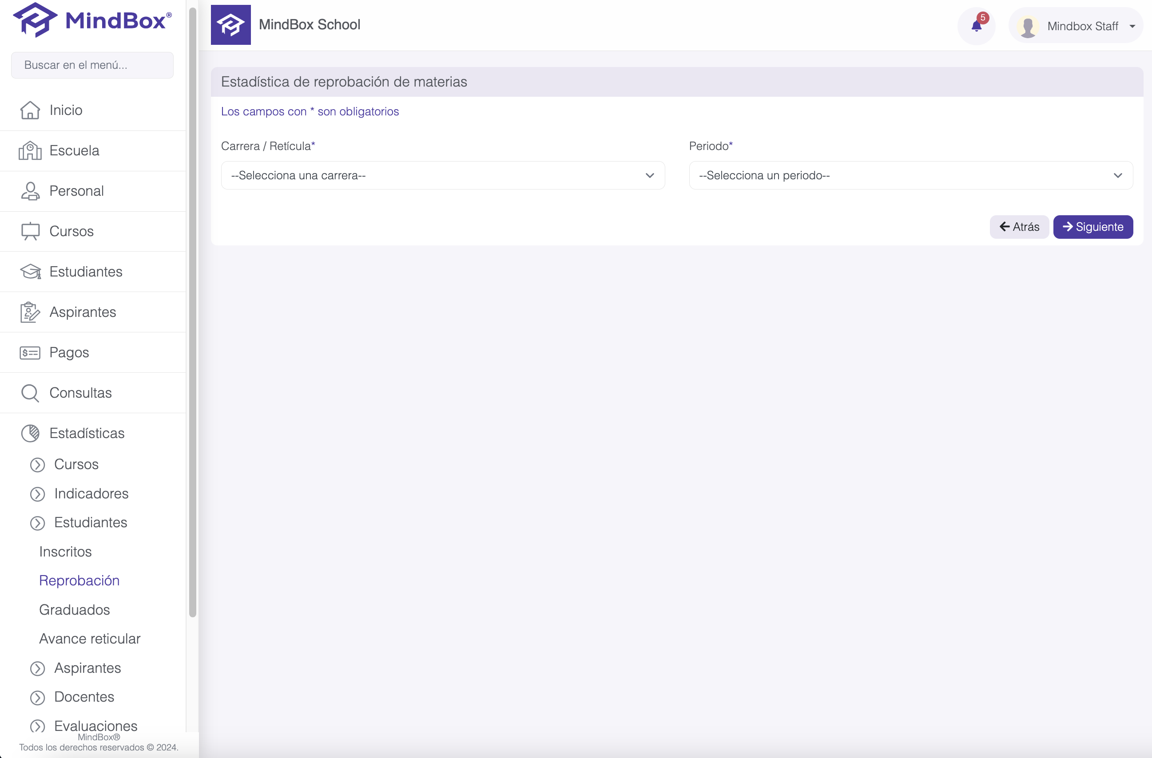Click the Inicio home icon
This screenshot has width=1152, height=758.
pos(30,111)
